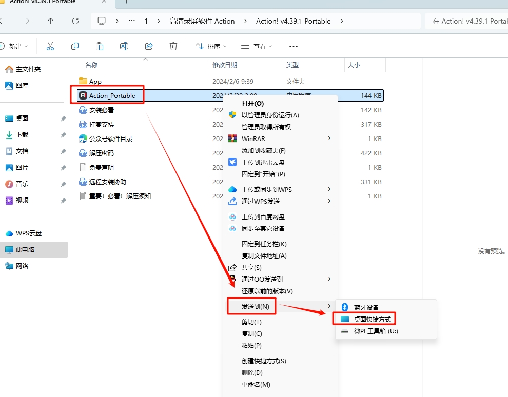
Task: Click the trash Delete icon in toolbar
Action: (x=173, y=46)
